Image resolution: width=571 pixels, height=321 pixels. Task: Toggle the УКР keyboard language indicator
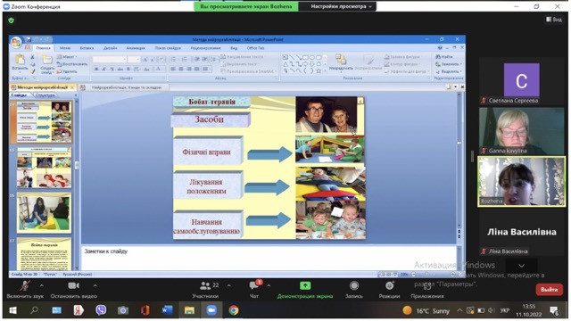pyautogui.click(x=504, y=310)
